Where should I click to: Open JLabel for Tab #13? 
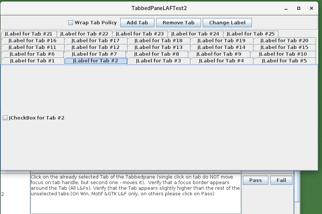(158, 47)
